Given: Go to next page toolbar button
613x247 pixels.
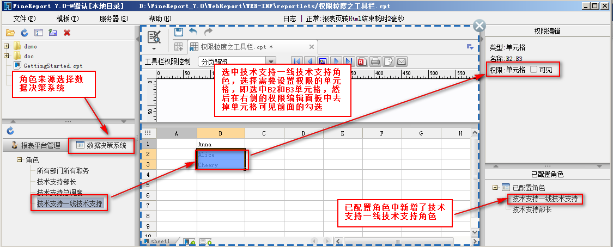Looking at the screenshot, I should point(336,61).
